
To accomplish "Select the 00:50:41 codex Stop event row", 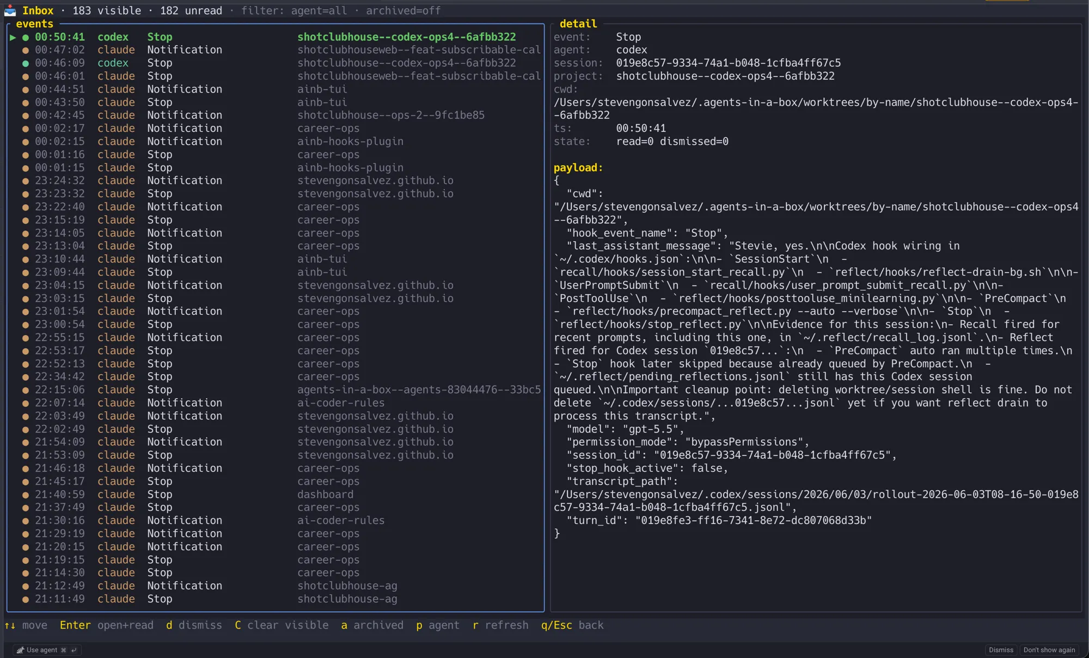I will 276,37.
